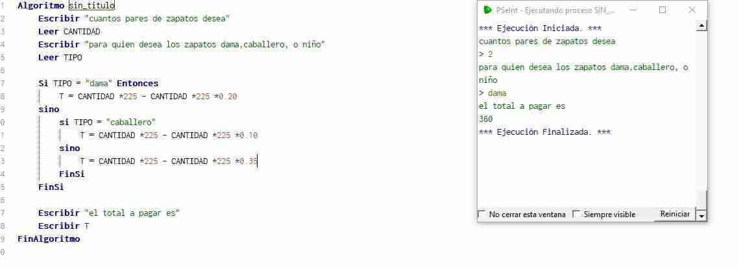Click the Reiniciar button
This screenshot has width=739, height=269.
[x=675, y=214]
